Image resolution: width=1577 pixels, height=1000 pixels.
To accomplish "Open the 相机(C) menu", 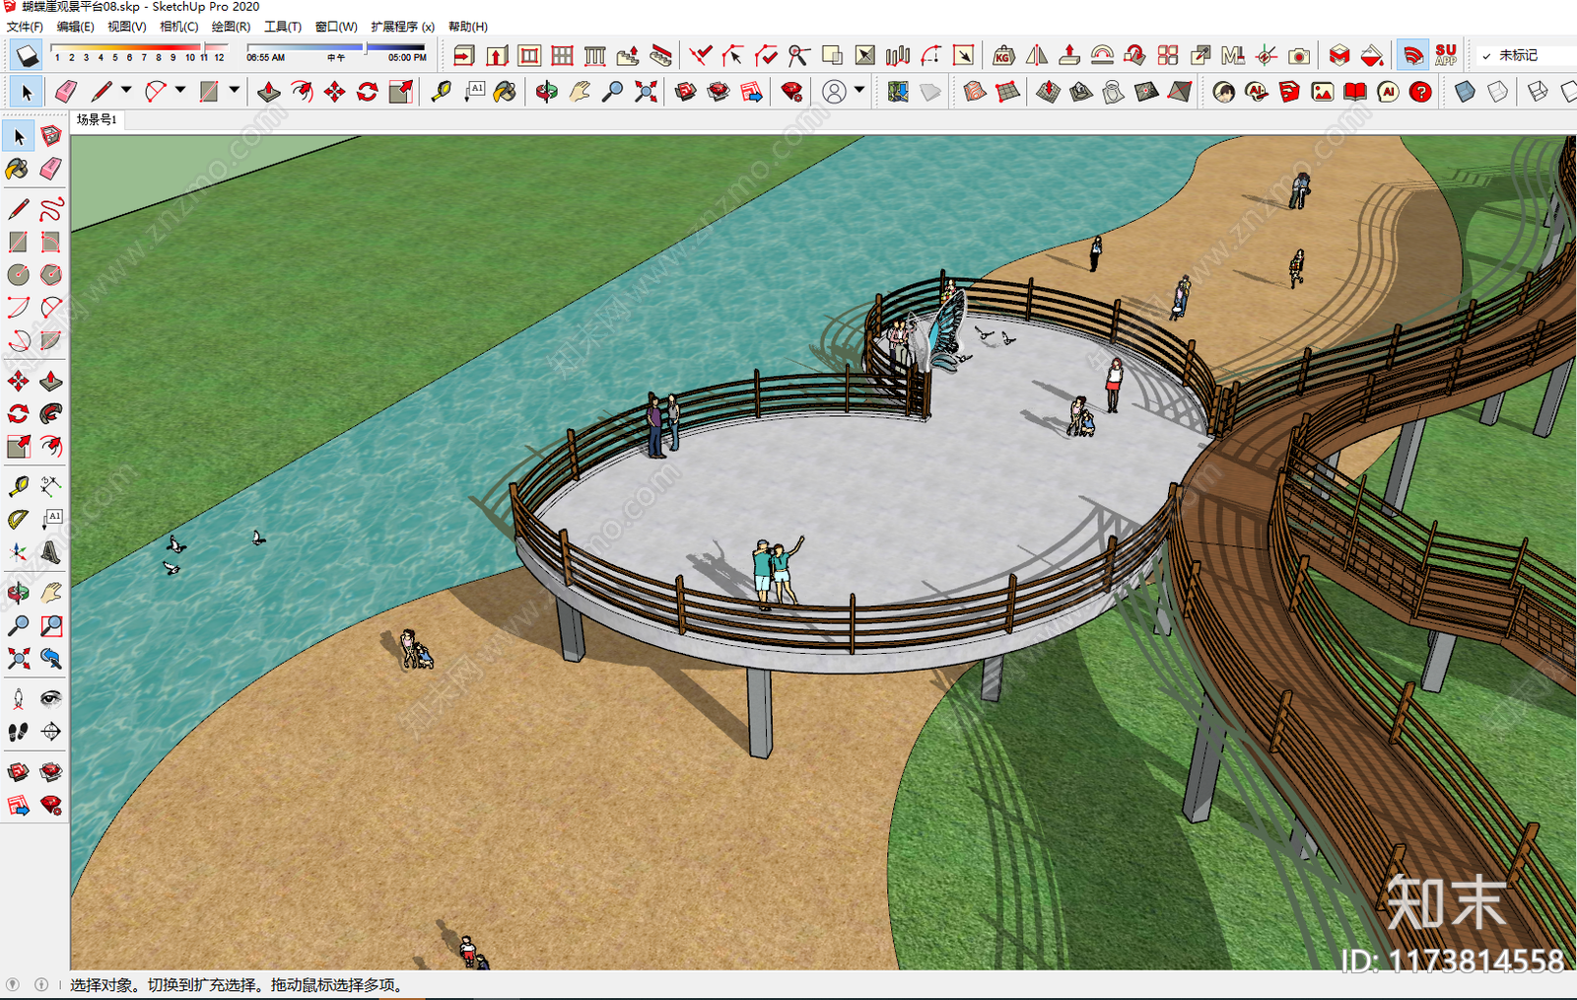I will 178,27.
